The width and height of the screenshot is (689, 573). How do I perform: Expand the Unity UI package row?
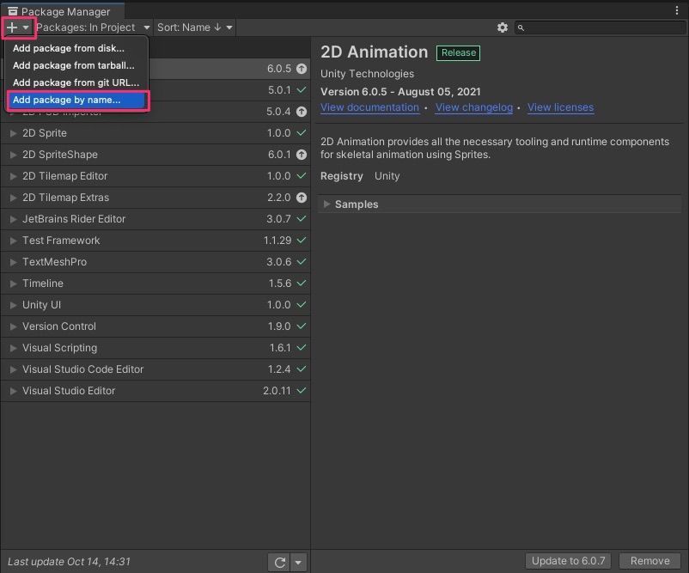point(13,305)
